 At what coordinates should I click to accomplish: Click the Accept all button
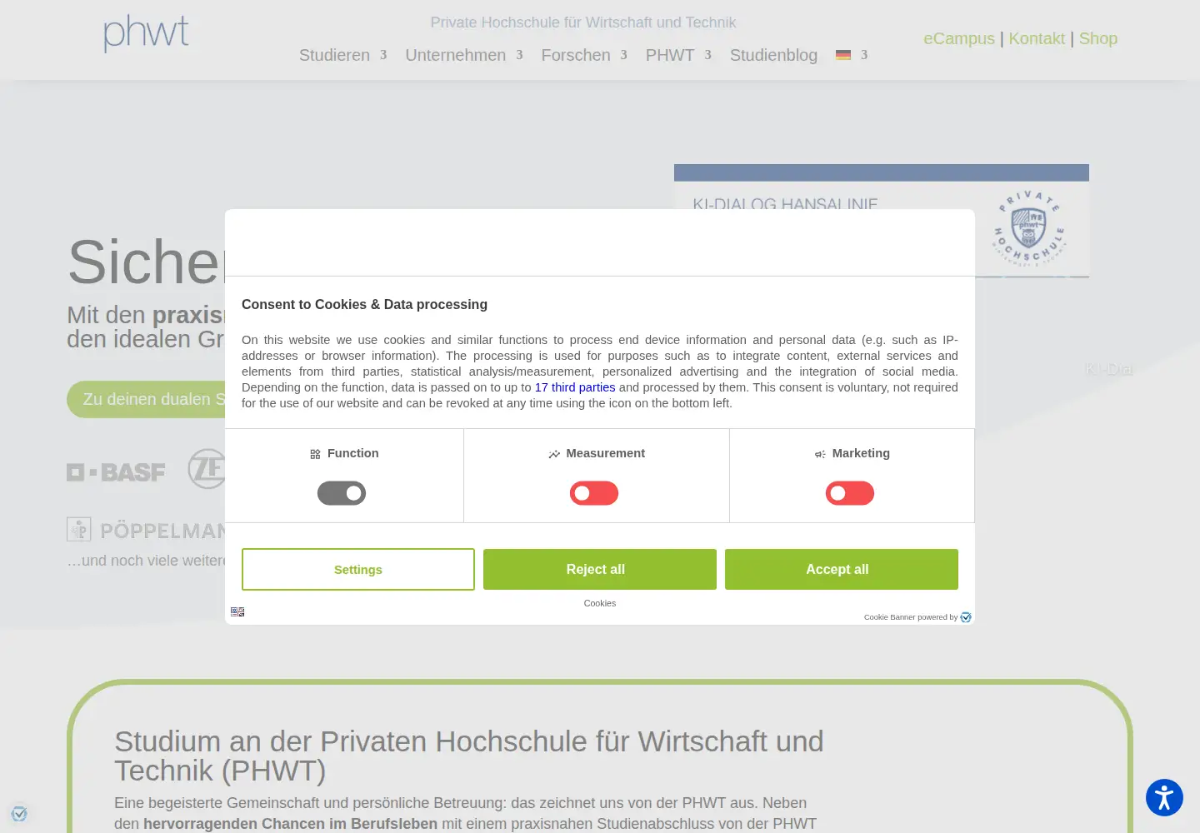tap(842, 570)
